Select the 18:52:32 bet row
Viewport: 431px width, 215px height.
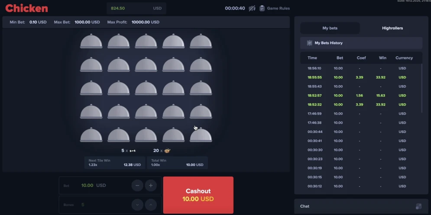click(360, 104)
